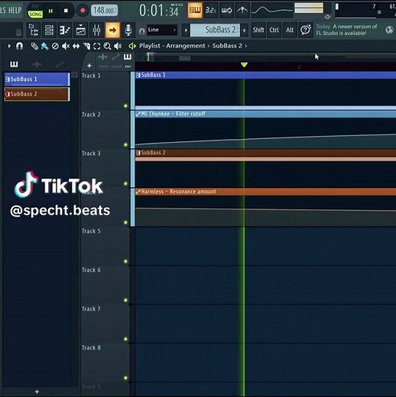Image resolution: width=396 pixels, height=397 pixels.
Task: Click the Shift modifier button
Action: pos(258,30)
